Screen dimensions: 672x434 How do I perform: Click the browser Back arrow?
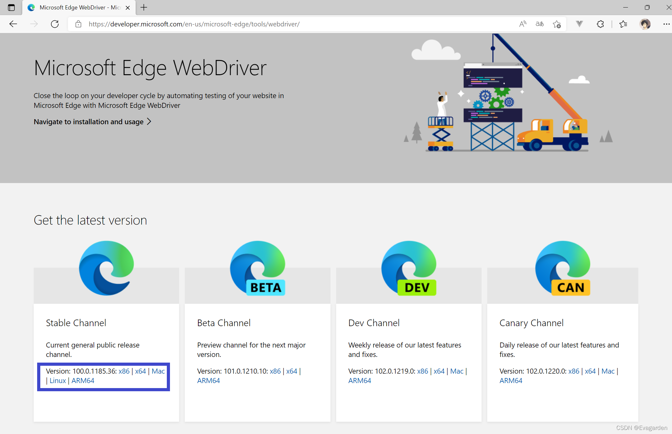click(13, 24)
